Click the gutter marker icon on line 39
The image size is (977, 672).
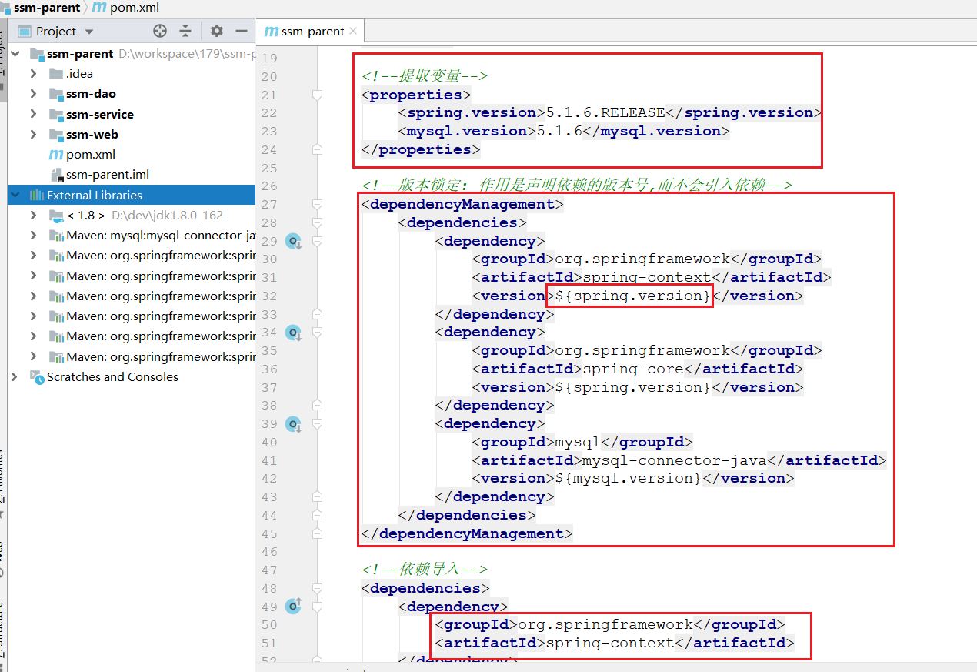pos(293,424)
